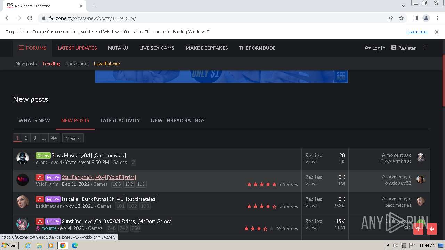Dismiss the Chrome update notice

(x=437, y=32)
